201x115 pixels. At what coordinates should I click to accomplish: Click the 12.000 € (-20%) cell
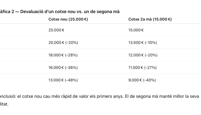143,55
